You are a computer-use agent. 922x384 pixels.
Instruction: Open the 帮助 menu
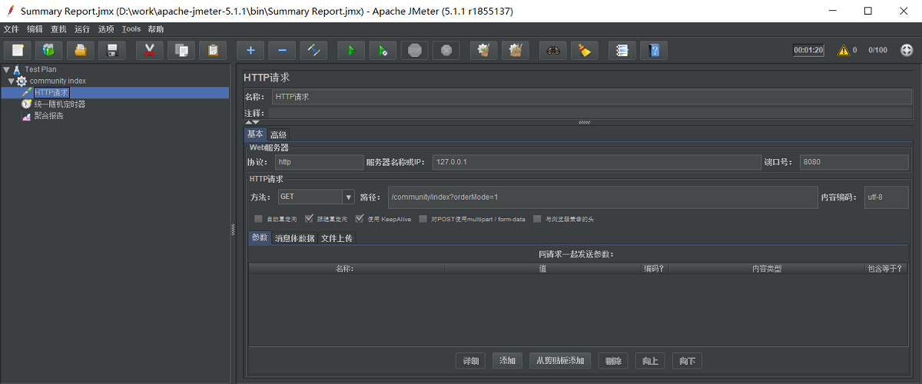click(156, 29)
